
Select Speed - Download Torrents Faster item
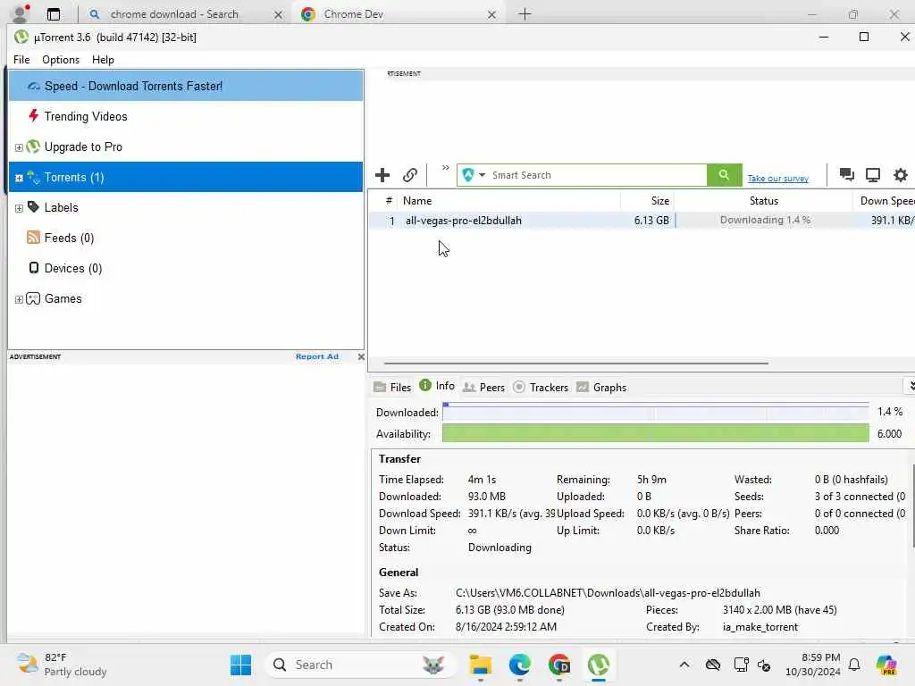[x=186, y=86]
